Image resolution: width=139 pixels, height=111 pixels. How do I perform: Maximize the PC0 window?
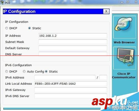click(x=128, y=2)
